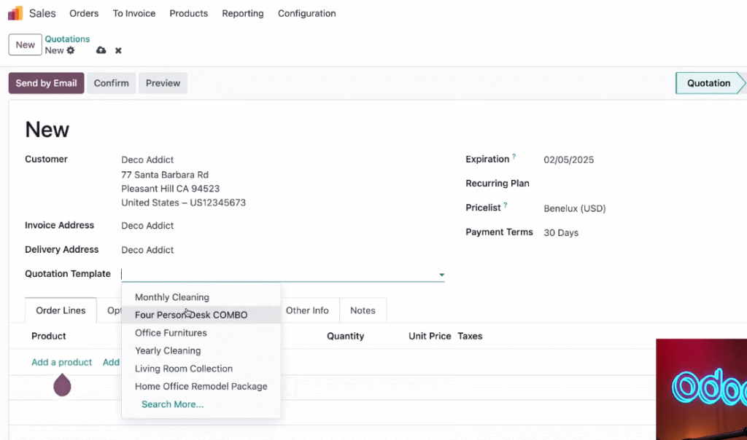747x440 pixels.
Task: Open the Notes tab
Action: (x=363, y=310)
